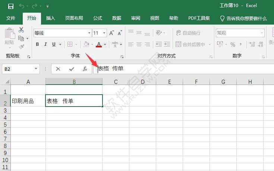Switch to the 公式 tab
Screen dimensions: 274x171
click(x=98, y=18)
